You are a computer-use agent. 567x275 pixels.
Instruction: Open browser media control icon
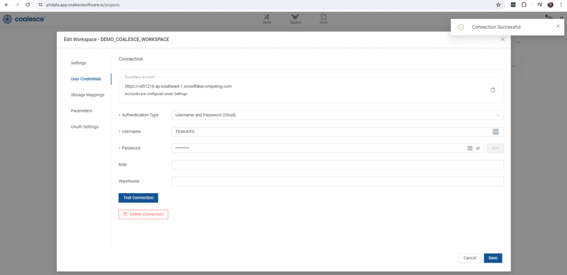pos(540,5)
